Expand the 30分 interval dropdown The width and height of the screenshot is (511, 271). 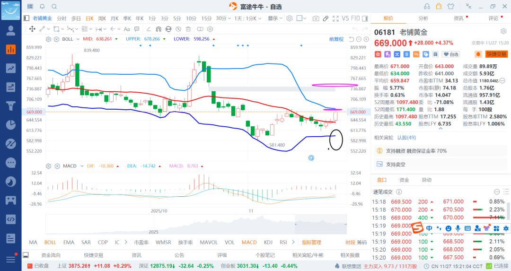(230, 18)
